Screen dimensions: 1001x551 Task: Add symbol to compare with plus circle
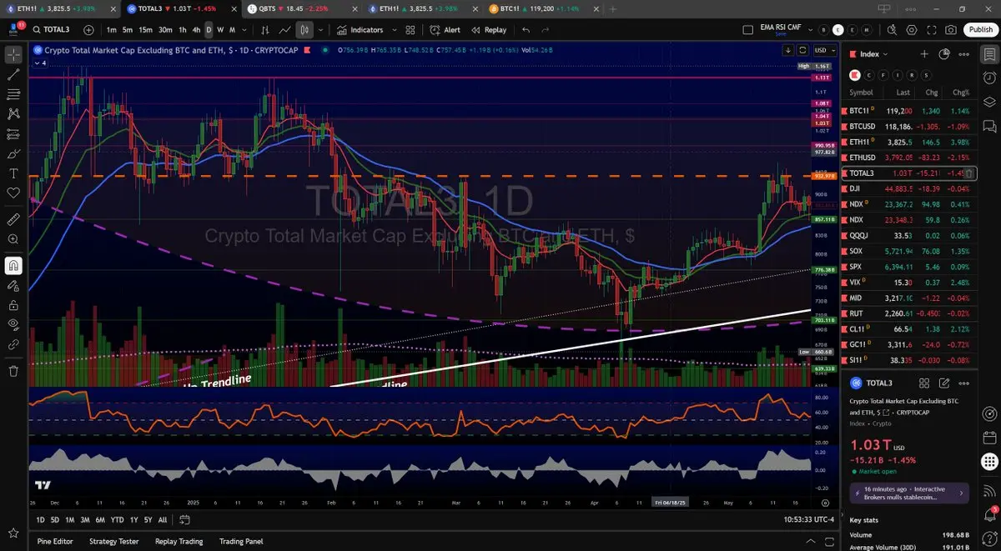click(88, 29)
